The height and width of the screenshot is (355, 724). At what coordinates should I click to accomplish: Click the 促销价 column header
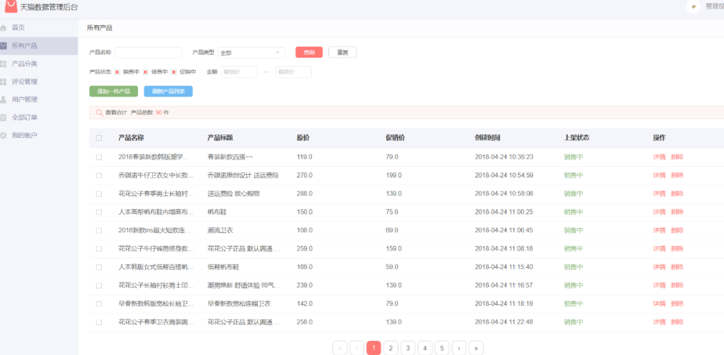(396, 137)
